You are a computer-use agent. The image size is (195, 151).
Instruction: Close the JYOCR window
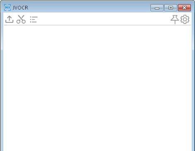(x=184, y=7)
